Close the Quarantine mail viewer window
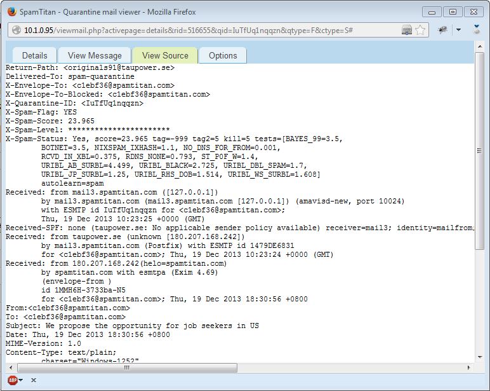490x391 pixels. coord(473,12)
